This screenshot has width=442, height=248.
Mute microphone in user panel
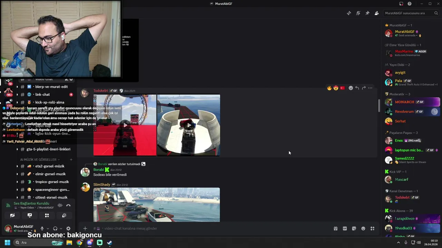(x=42, y=228)
